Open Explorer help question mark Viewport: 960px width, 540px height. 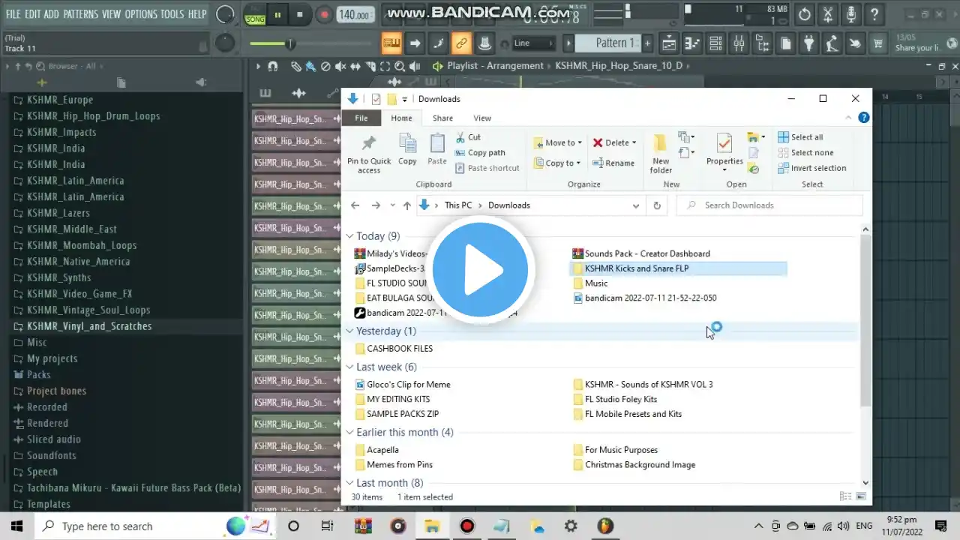point(863,118)
